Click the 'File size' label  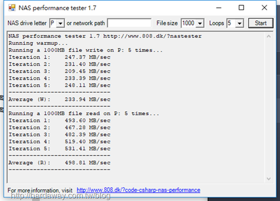pyautogui.click(x=167, y=23)
